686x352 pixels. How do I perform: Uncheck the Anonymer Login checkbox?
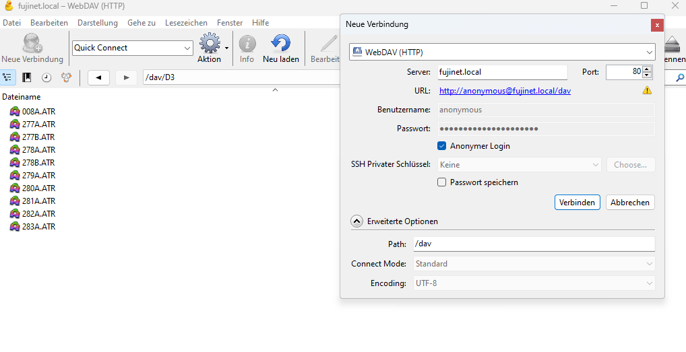pos(442,146)
